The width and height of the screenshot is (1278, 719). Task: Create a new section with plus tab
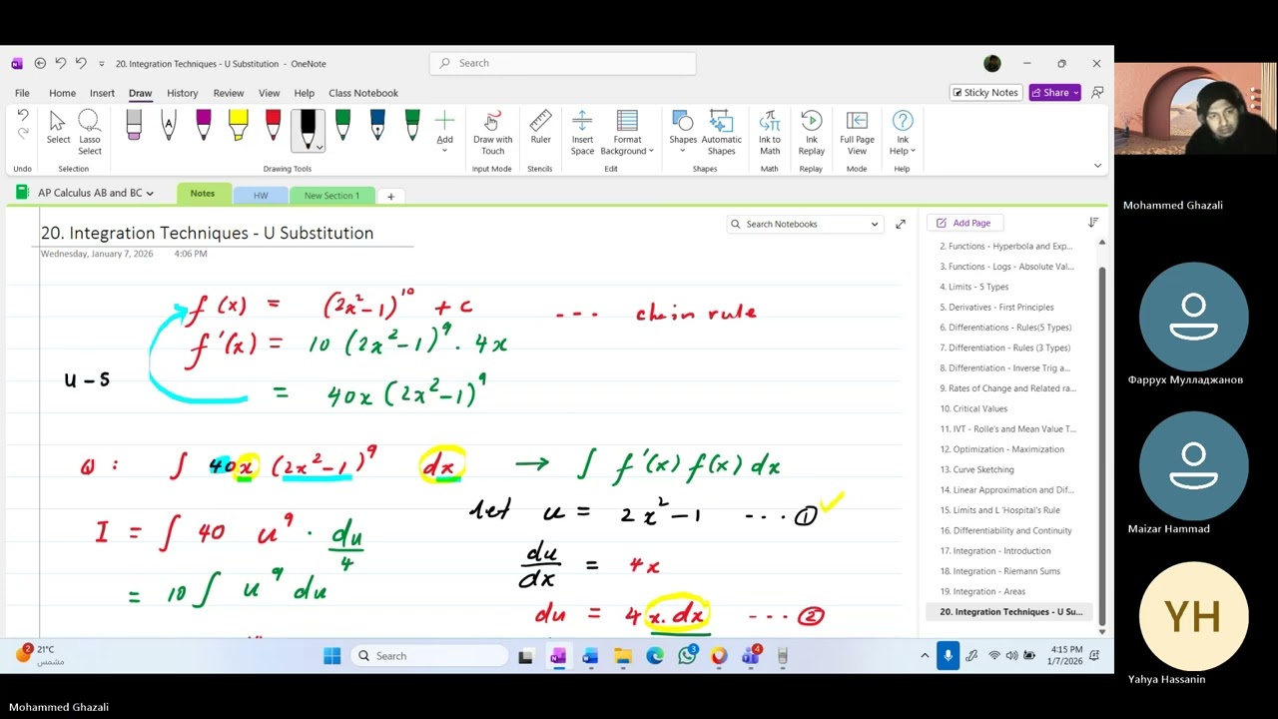[x=390, y=196]
